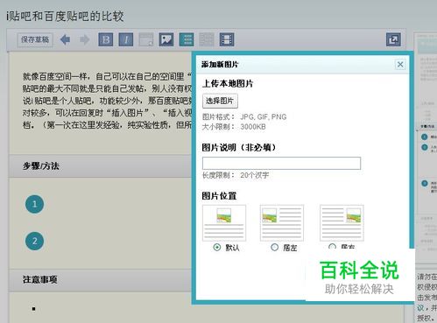Click the 3000KB size limit text
Screen dimensions: 437x323
(253, 127)
